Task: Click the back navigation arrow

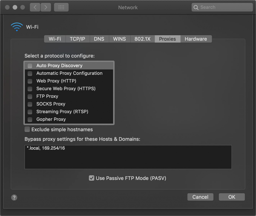Action: [35, 7]
